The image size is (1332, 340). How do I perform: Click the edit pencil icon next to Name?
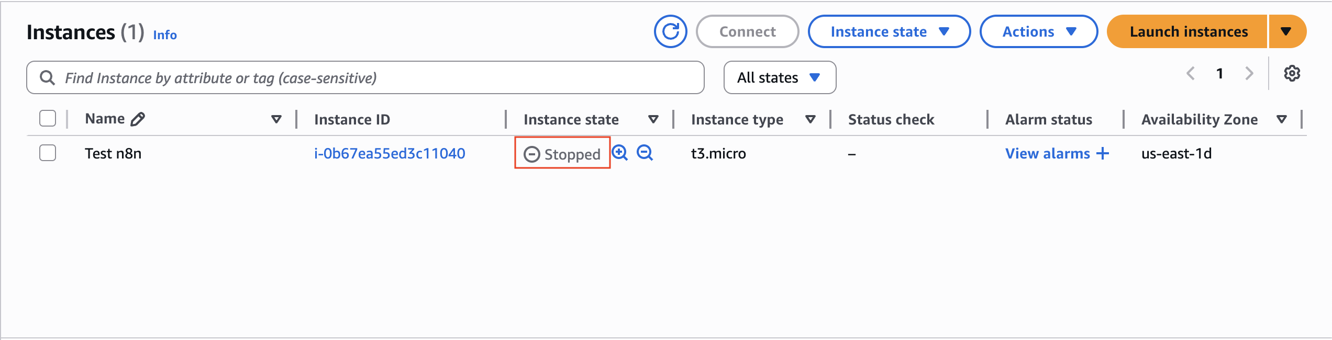pyautogui.click(x=138, y=119)
